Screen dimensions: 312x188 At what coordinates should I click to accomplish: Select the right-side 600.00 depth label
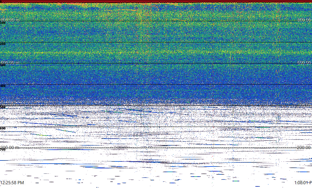[x=304, y=62]
